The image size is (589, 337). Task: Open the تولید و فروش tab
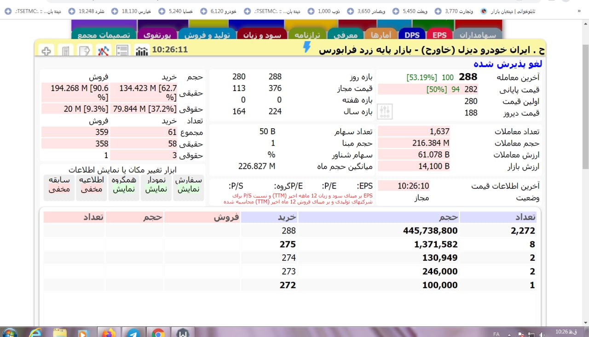pyautogui.click(x=207, y=35)
